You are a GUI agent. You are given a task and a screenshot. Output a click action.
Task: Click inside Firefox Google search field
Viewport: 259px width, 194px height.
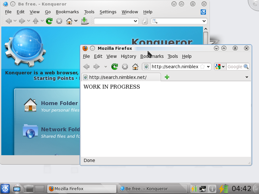tap(235, 67)
